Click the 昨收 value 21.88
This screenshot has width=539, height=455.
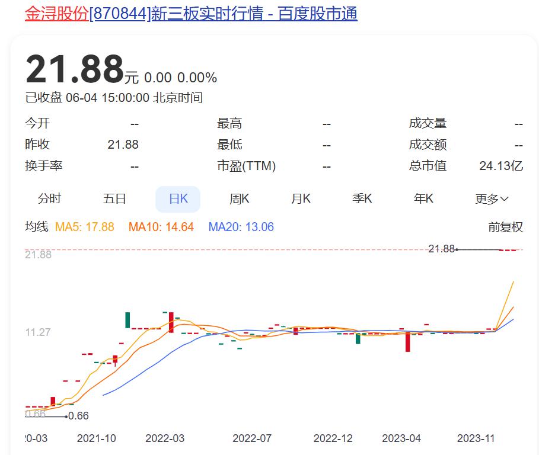[x=123, y=145]
